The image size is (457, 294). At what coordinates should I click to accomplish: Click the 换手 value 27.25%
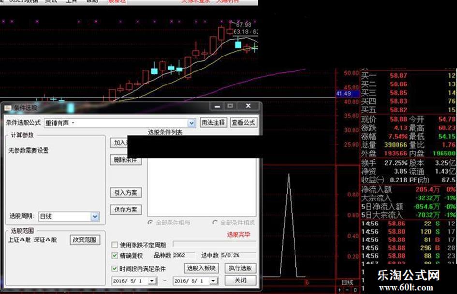point(396,163)
